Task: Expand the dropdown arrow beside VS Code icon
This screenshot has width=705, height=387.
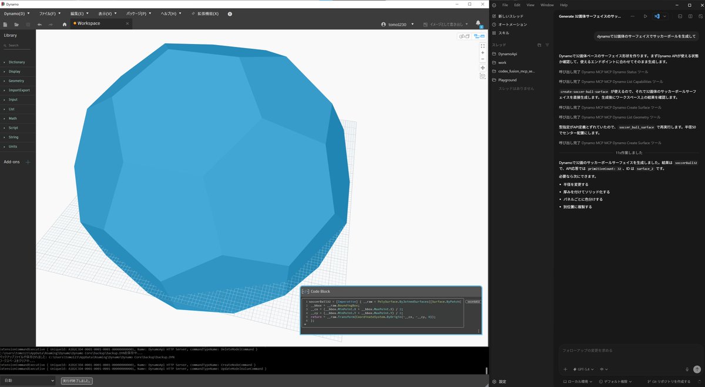Action: coord(665,16)
